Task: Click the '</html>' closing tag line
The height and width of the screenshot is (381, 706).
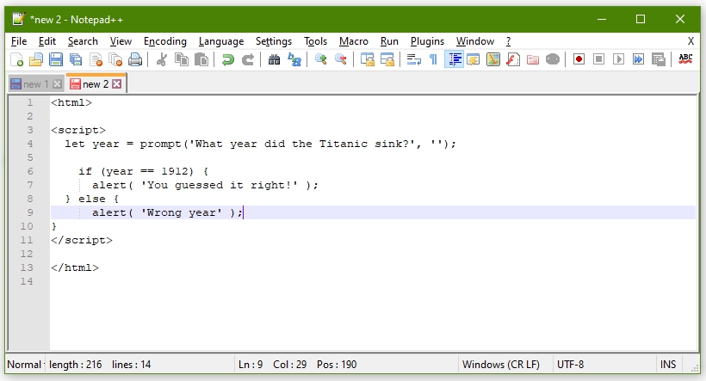Action: (x=75, y=267)
